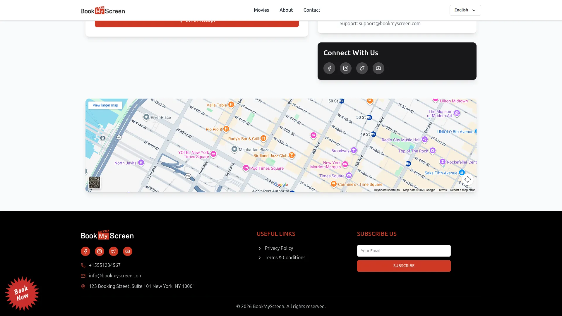Click the email icon beside info@bookmyscreen.com
The height and width of the screenshot is (316, 562).
[x=83, y=276]
